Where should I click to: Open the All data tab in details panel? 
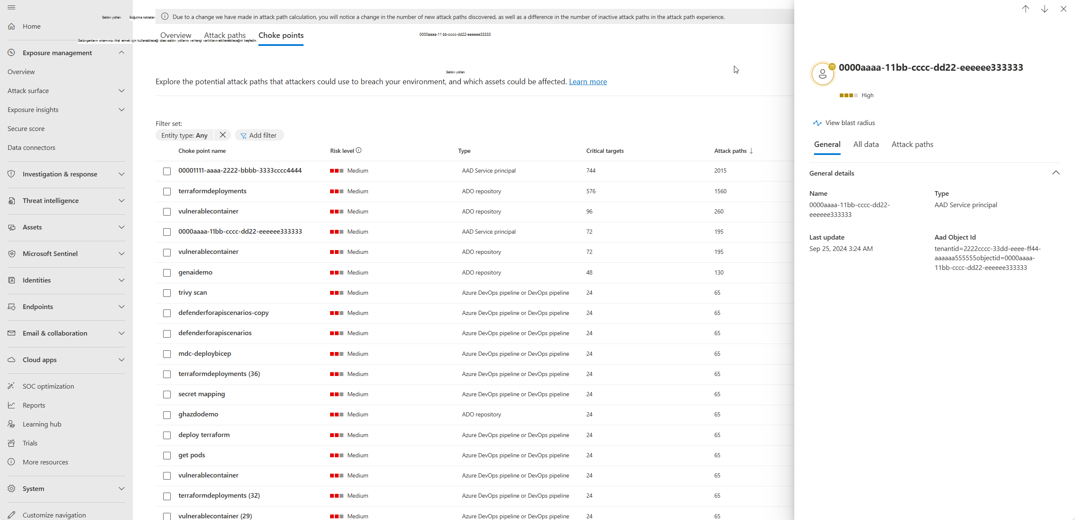865,144
